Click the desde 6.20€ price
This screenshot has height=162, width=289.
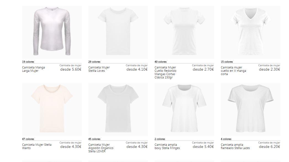[x=269, y=147]
